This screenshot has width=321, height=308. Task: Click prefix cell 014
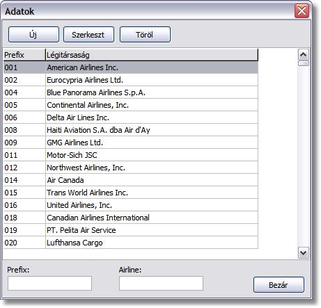tap(24, 180)
